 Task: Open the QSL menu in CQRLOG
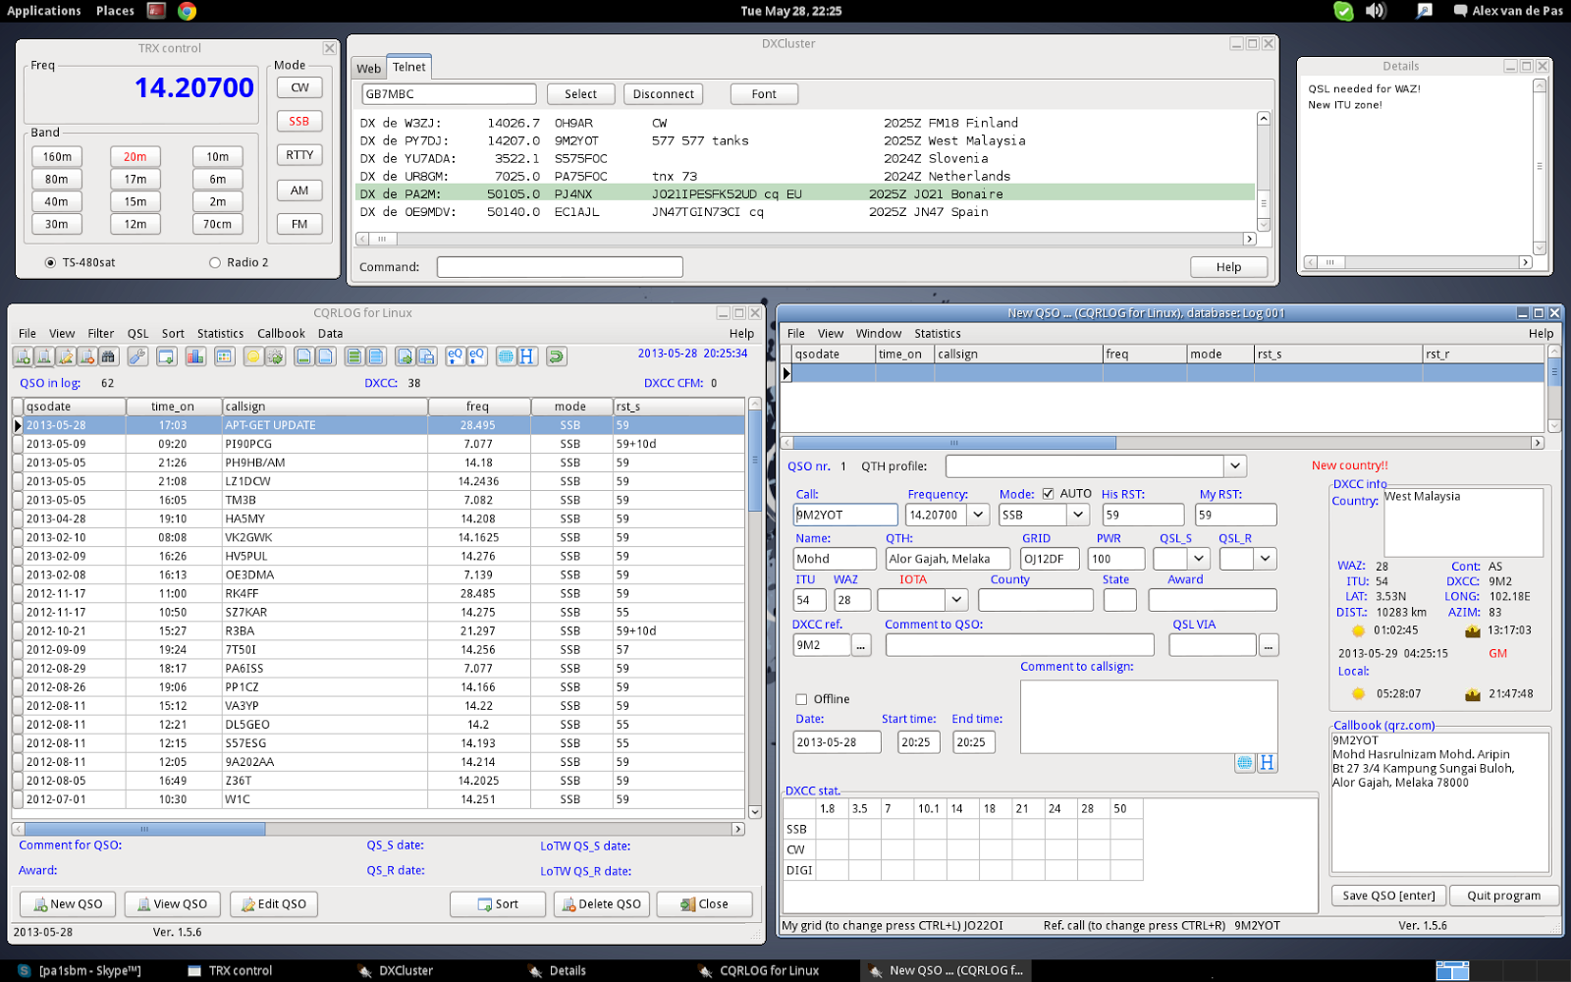(x=138, y=334)
